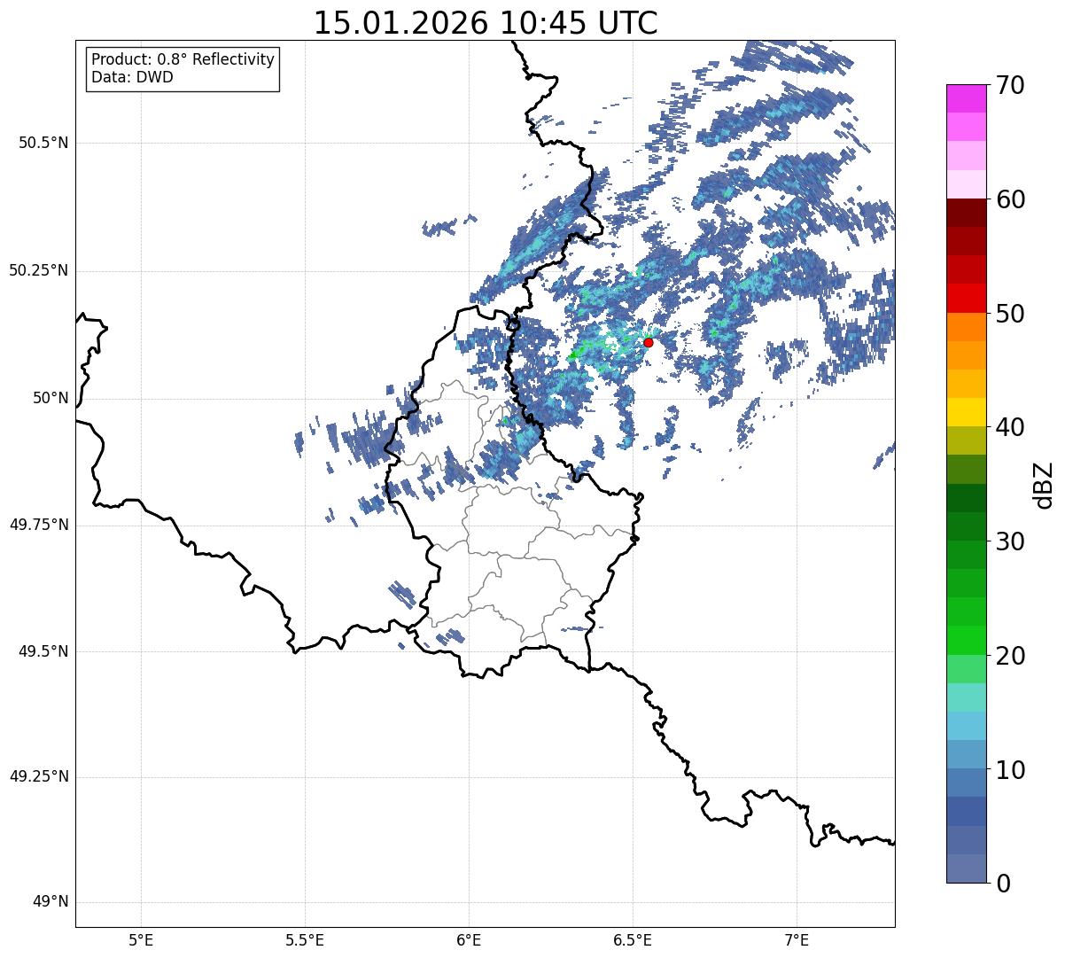The image size is (1065, 958).
Task: Click the 6.5°E longitude label
Action: (633, 939)
